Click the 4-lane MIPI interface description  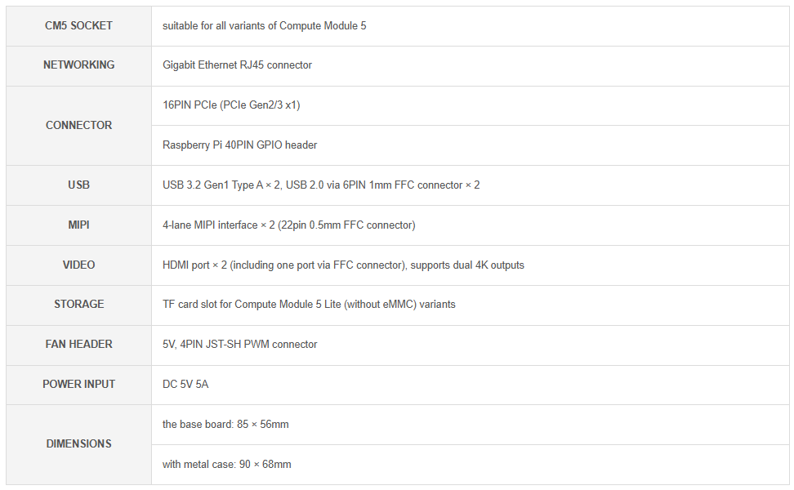(x=288, y=225)
